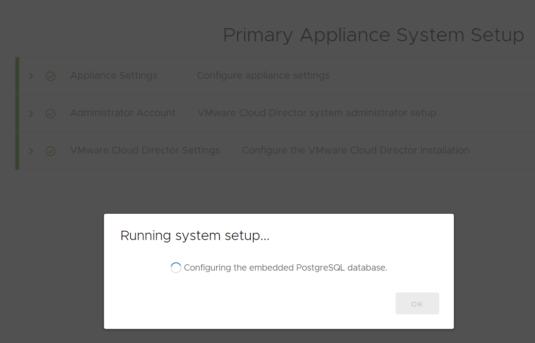Expand the Appliance Settings section chevron

coord(31,76)
